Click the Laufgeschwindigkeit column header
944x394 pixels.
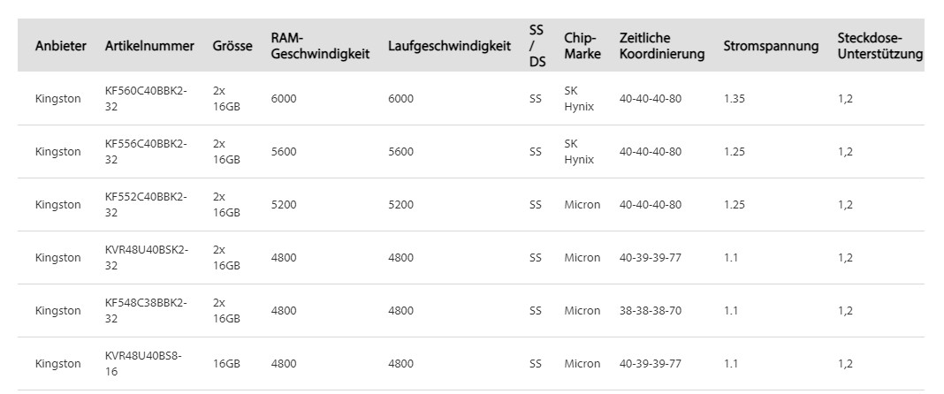coord(449,46)
